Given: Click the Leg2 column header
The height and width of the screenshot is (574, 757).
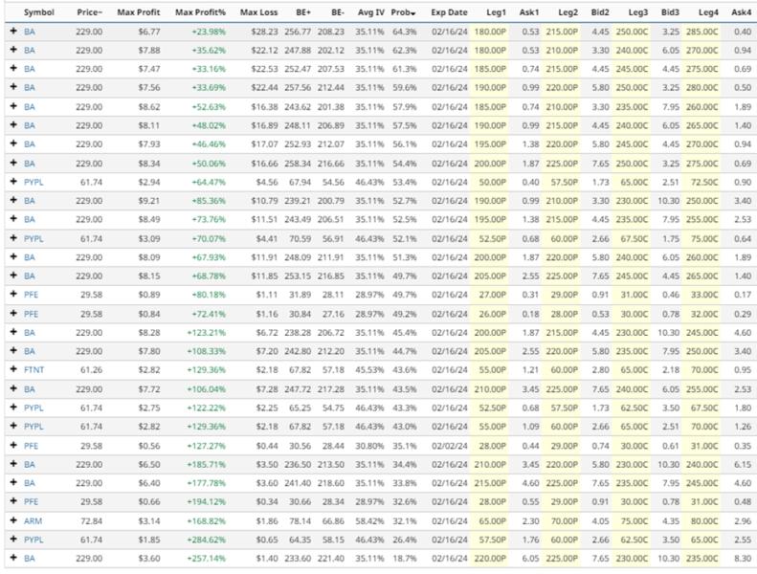Looking at the screenshot, I should pyautogui.click(x=568, y=12).
